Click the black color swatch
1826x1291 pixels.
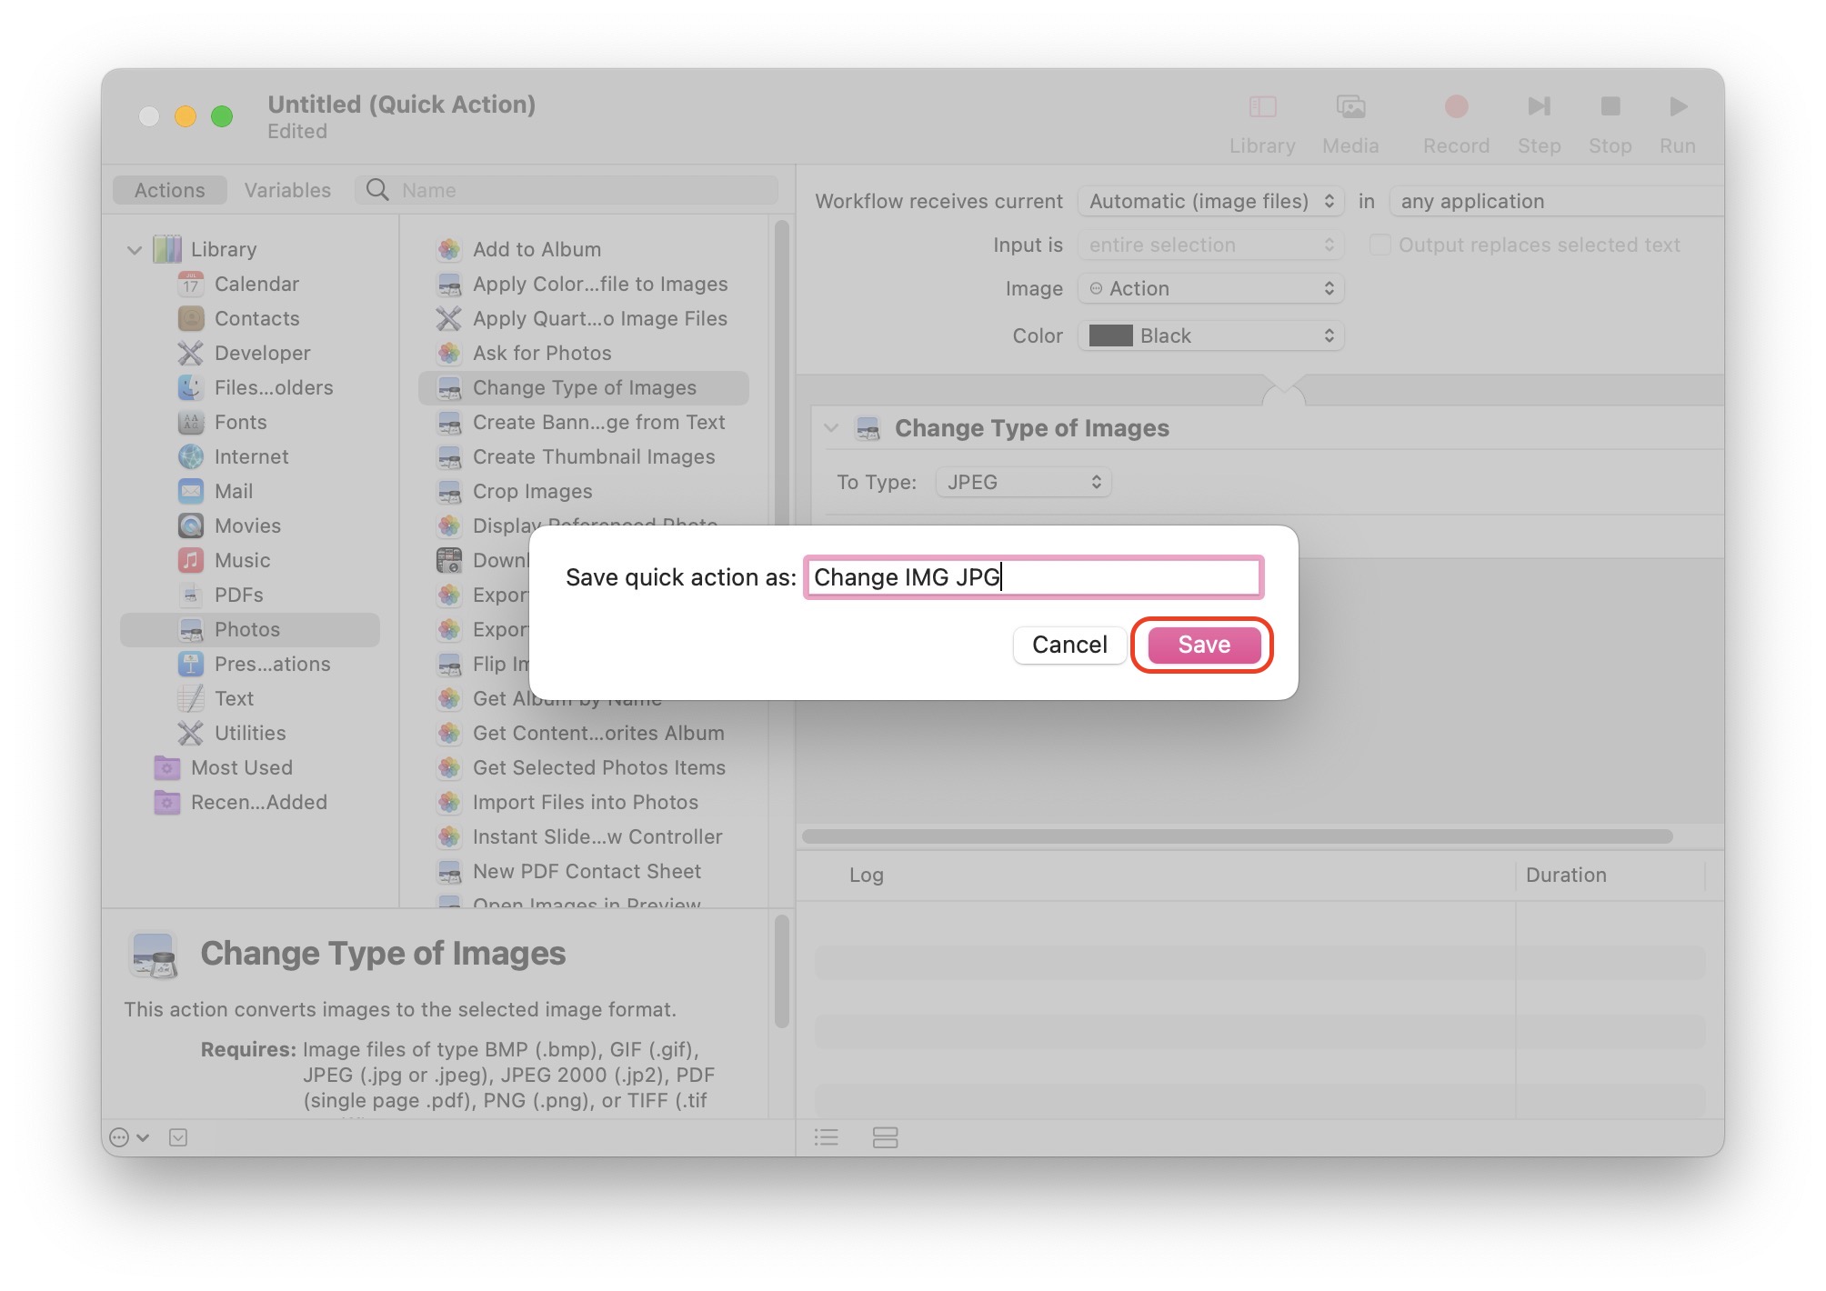[x=1110, y=335]
